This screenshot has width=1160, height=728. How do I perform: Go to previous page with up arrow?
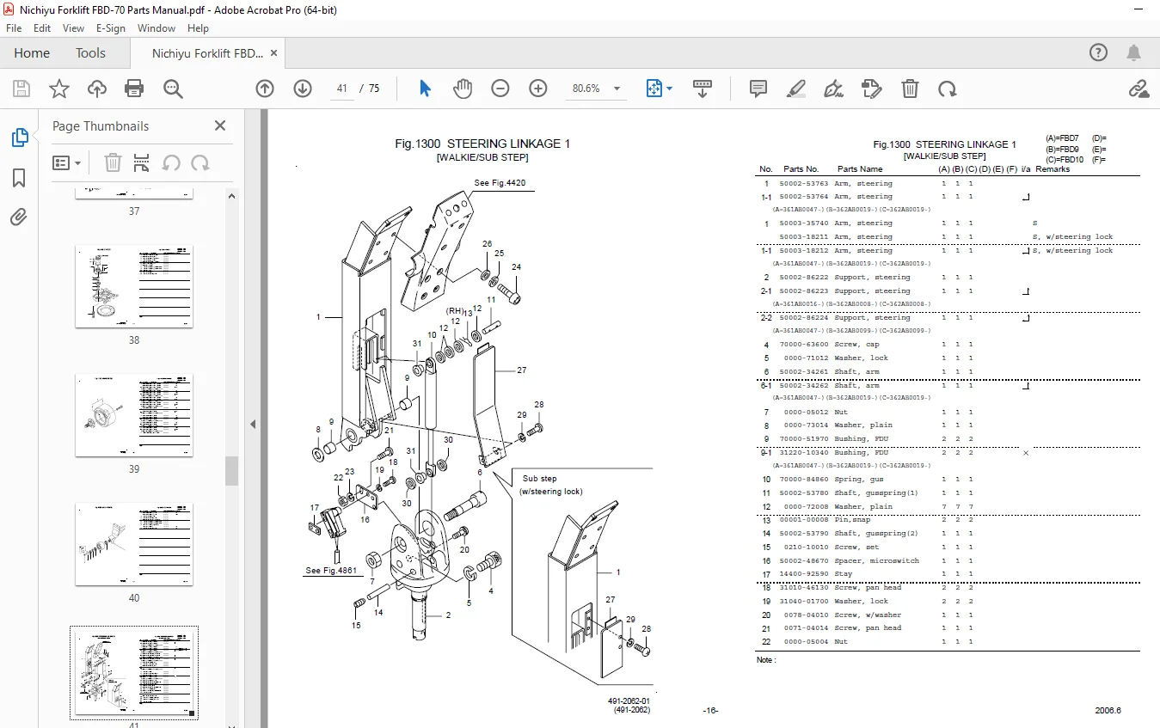point(265,89)
